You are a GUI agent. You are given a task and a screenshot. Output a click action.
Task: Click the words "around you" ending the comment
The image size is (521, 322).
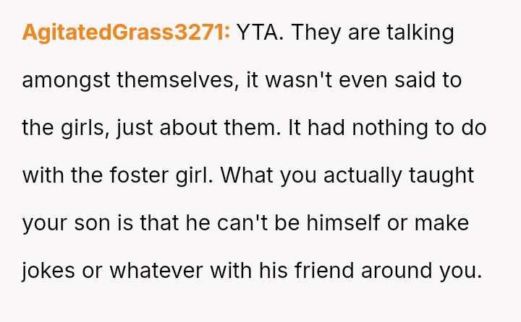[x=421, y=271]
